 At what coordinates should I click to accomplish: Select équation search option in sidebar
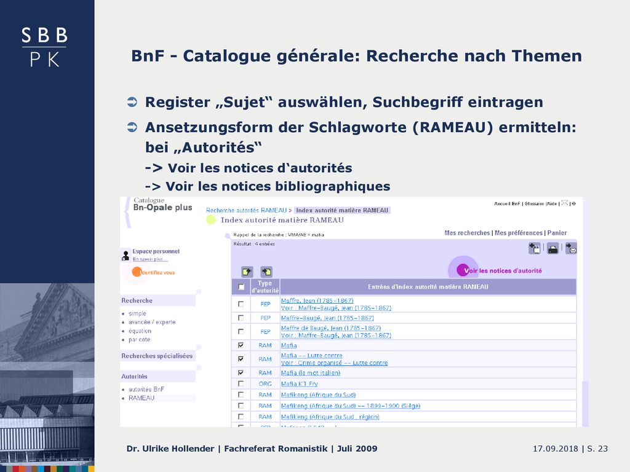tap(140, 331)
